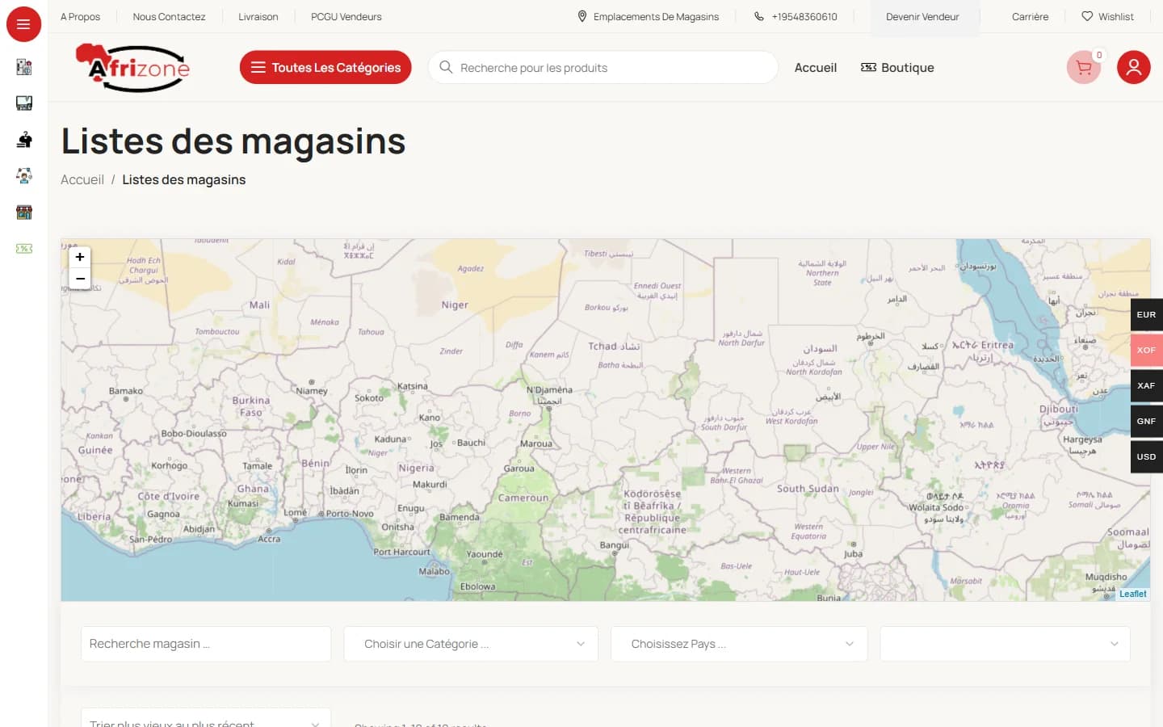Switch currency to GNF
The width and height of the screenshot is (1163, 727).
(x=1146, y=422)
